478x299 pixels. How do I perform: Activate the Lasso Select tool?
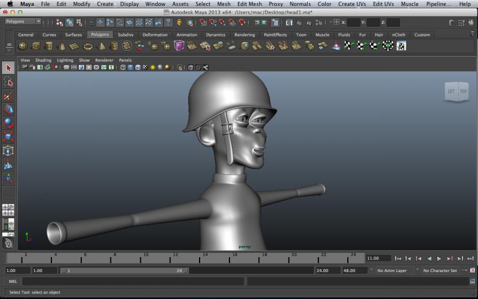(8, 82)
